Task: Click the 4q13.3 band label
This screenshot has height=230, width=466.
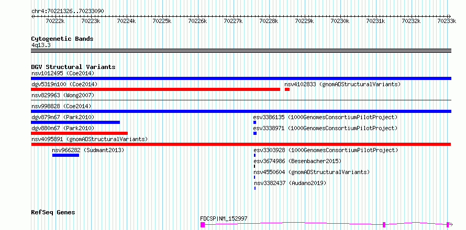Action: (x=41, y=45)
